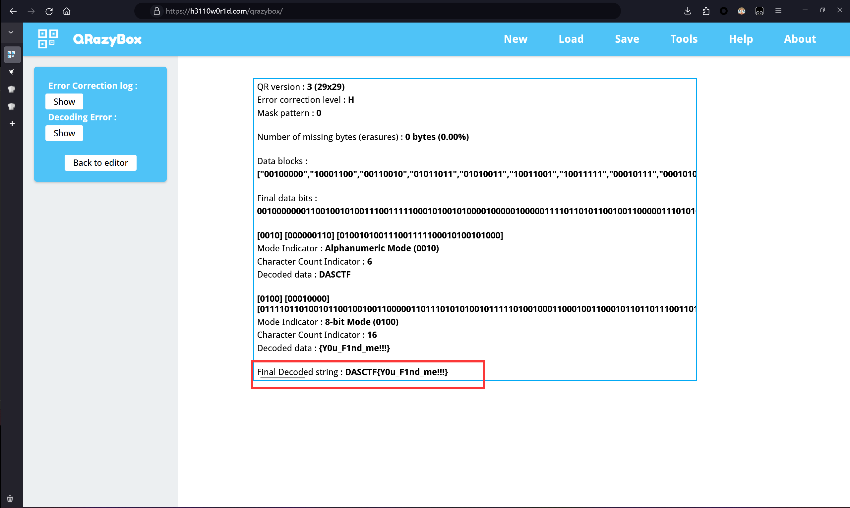
Task: Open the Save menu
Action: (627, 39)
